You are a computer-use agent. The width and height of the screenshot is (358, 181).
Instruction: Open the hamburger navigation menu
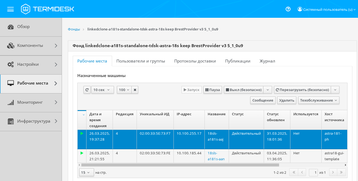coord(11,9)
